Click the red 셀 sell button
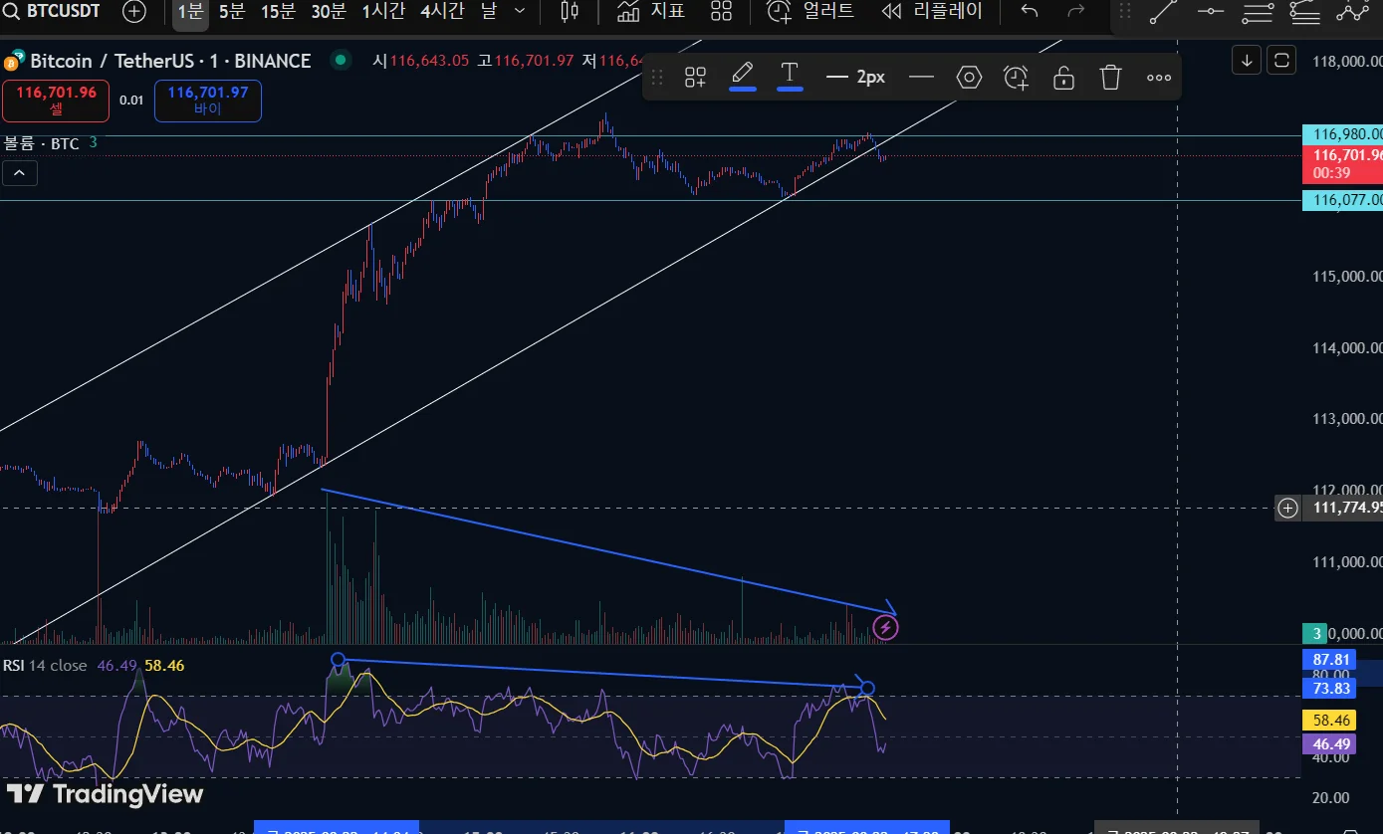1383x834 pixels. click(56, 101)
